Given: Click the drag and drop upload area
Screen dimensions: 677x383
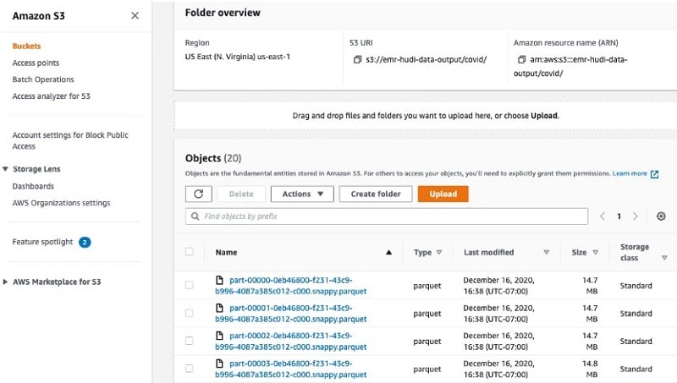Looking at the screenshot, I should (x=426, y=116).
